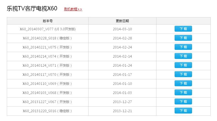Download X60_20140103_V068 developer version
This screenshot has width=217, height=121.
tap(183, 92)
